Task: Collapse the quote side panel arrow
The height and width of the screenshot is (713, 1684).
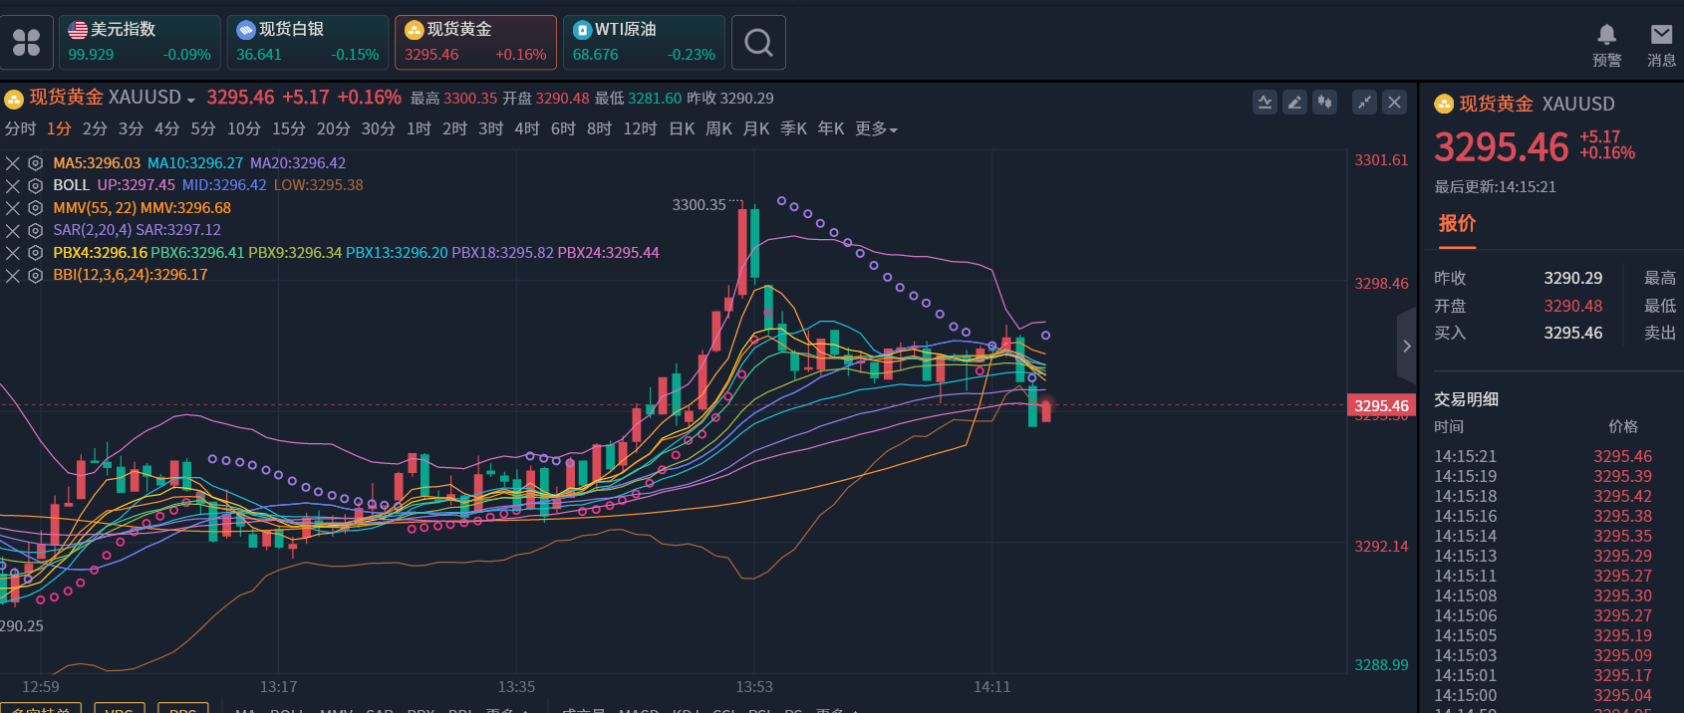Action: coord(1406,346)
